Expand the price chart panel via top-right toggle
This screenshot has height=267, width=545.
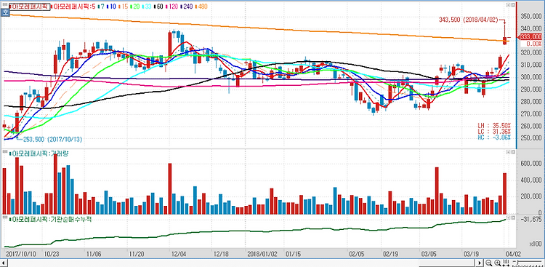pos(508,4)
